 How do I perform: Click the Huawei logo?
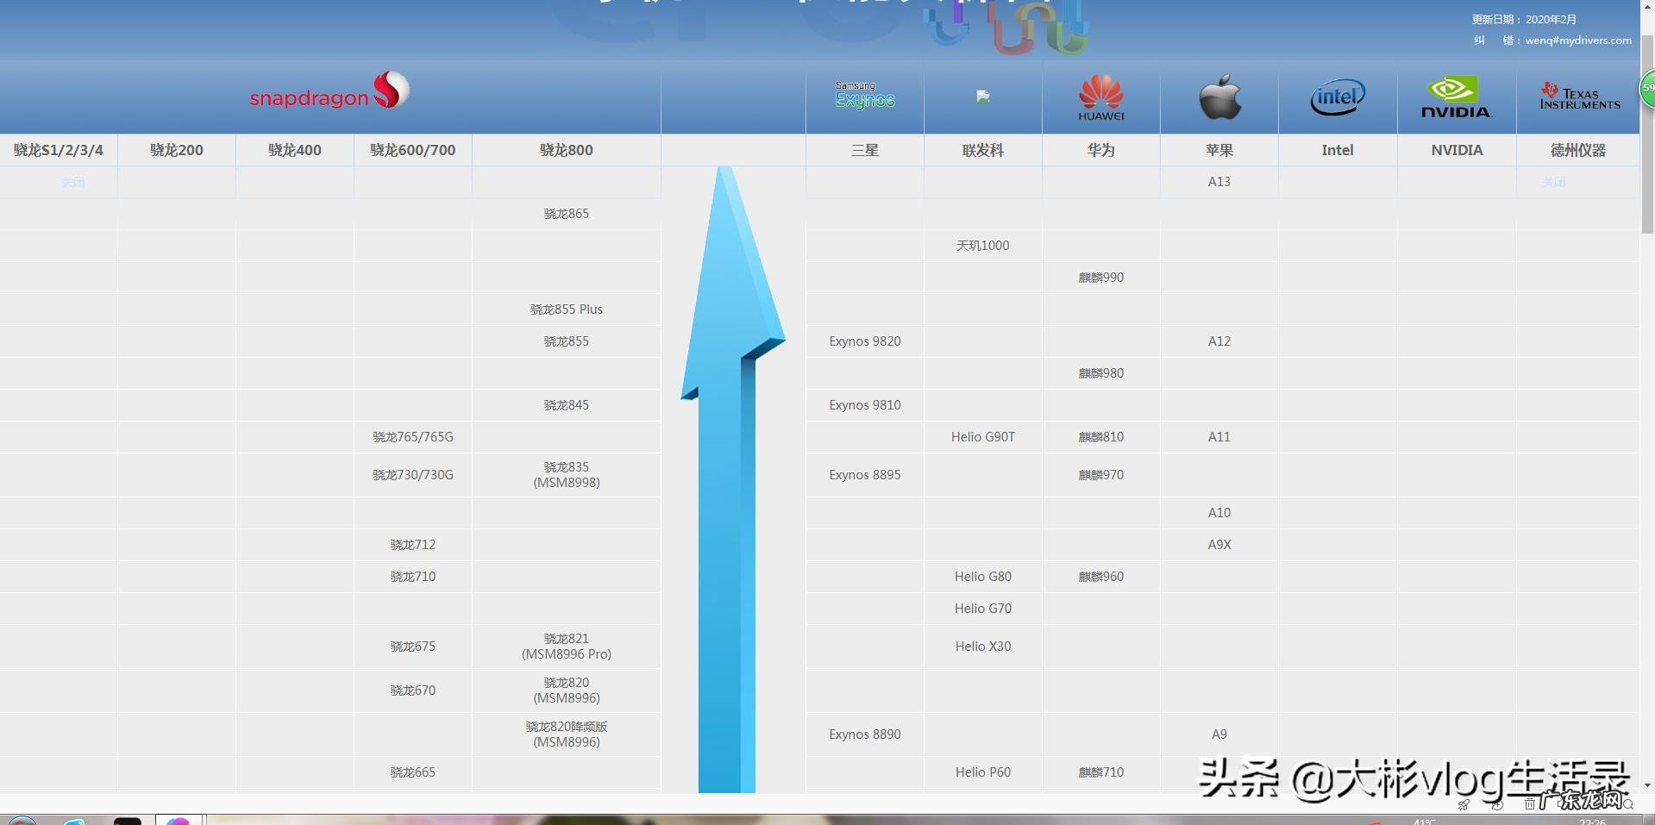[1100, 97]
